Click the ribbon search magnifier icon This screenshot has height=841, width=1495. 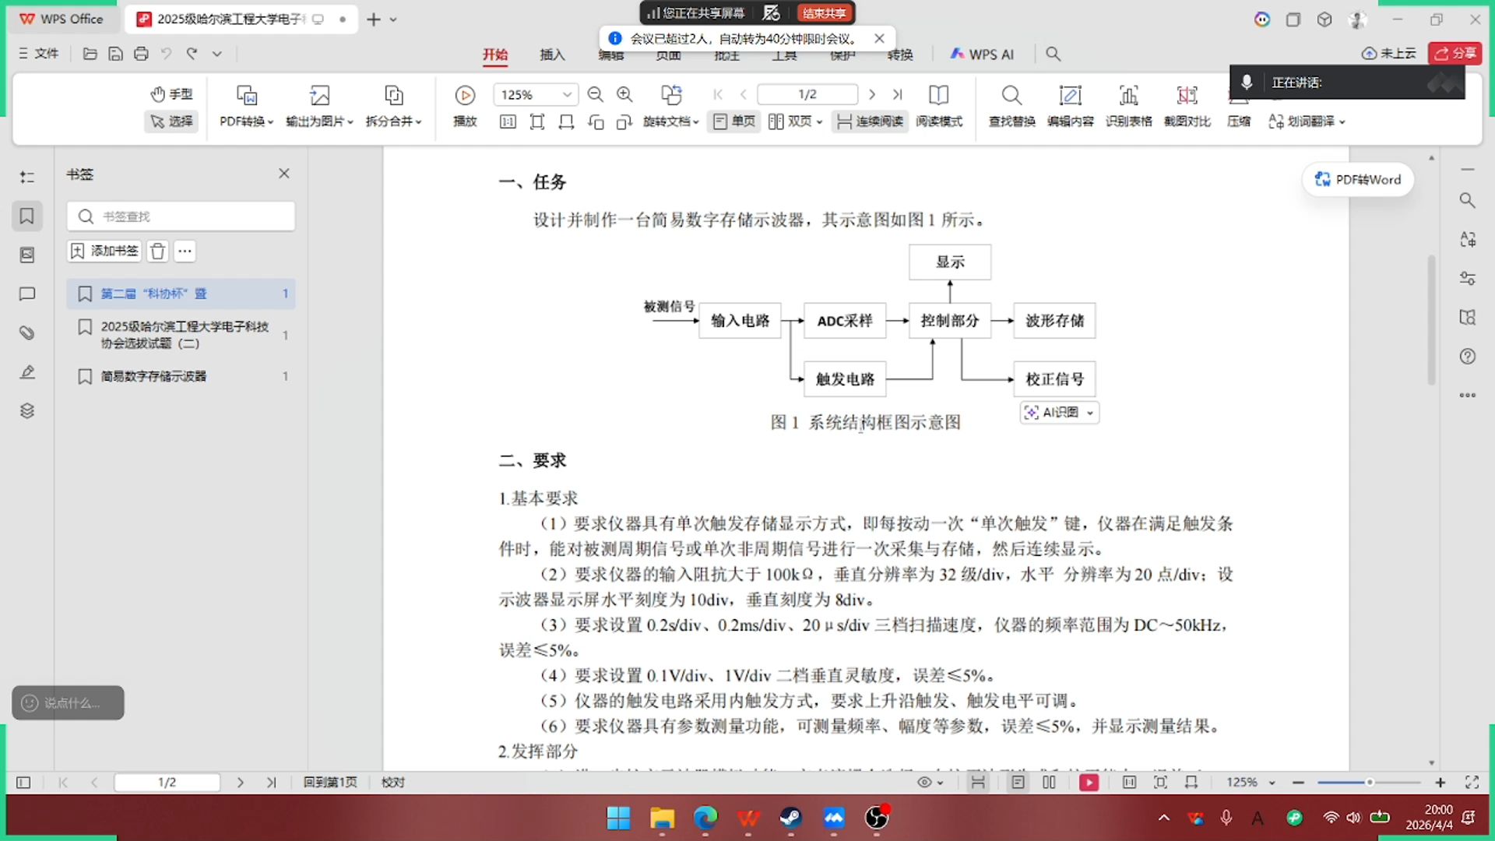pyautogui.click(x=1054, y=54)
